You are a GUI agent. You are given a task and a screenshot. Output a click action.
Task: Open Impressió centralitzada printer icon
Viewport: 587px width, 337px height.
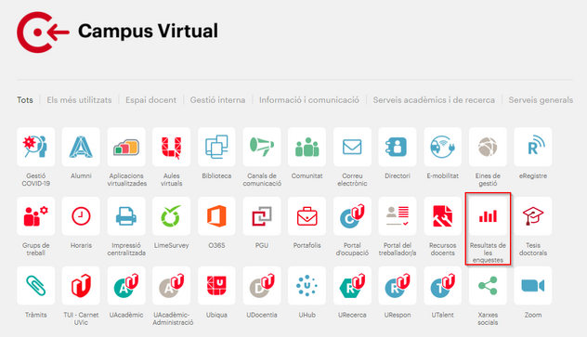pos(126,216)
